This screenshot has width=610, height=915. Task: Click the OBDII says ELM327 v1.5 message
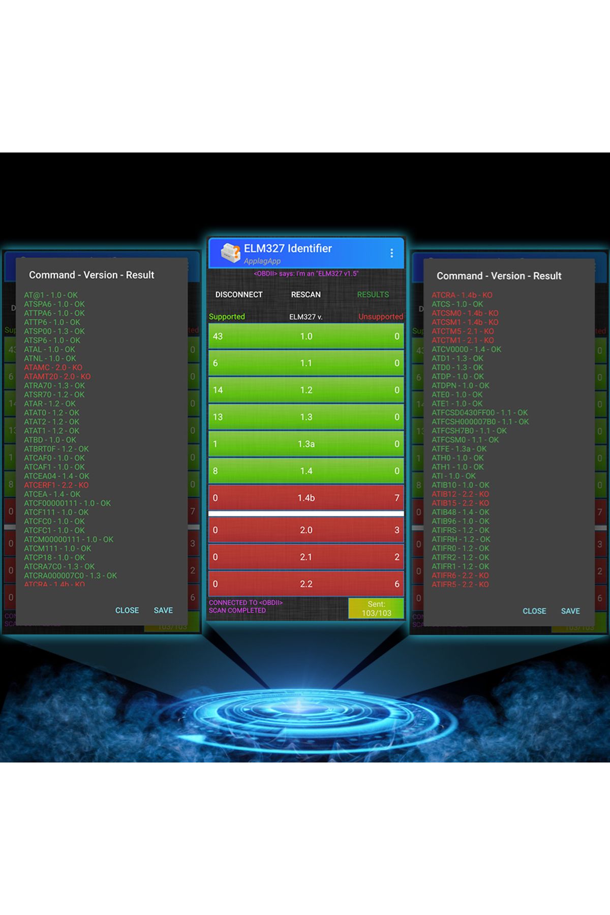coord(306,273)
